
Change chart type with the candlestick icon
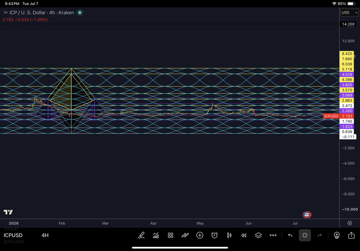coord(229,235)
